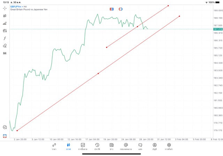Open the บัญชี account tab
Screen dimensions: 223x156
154,146
